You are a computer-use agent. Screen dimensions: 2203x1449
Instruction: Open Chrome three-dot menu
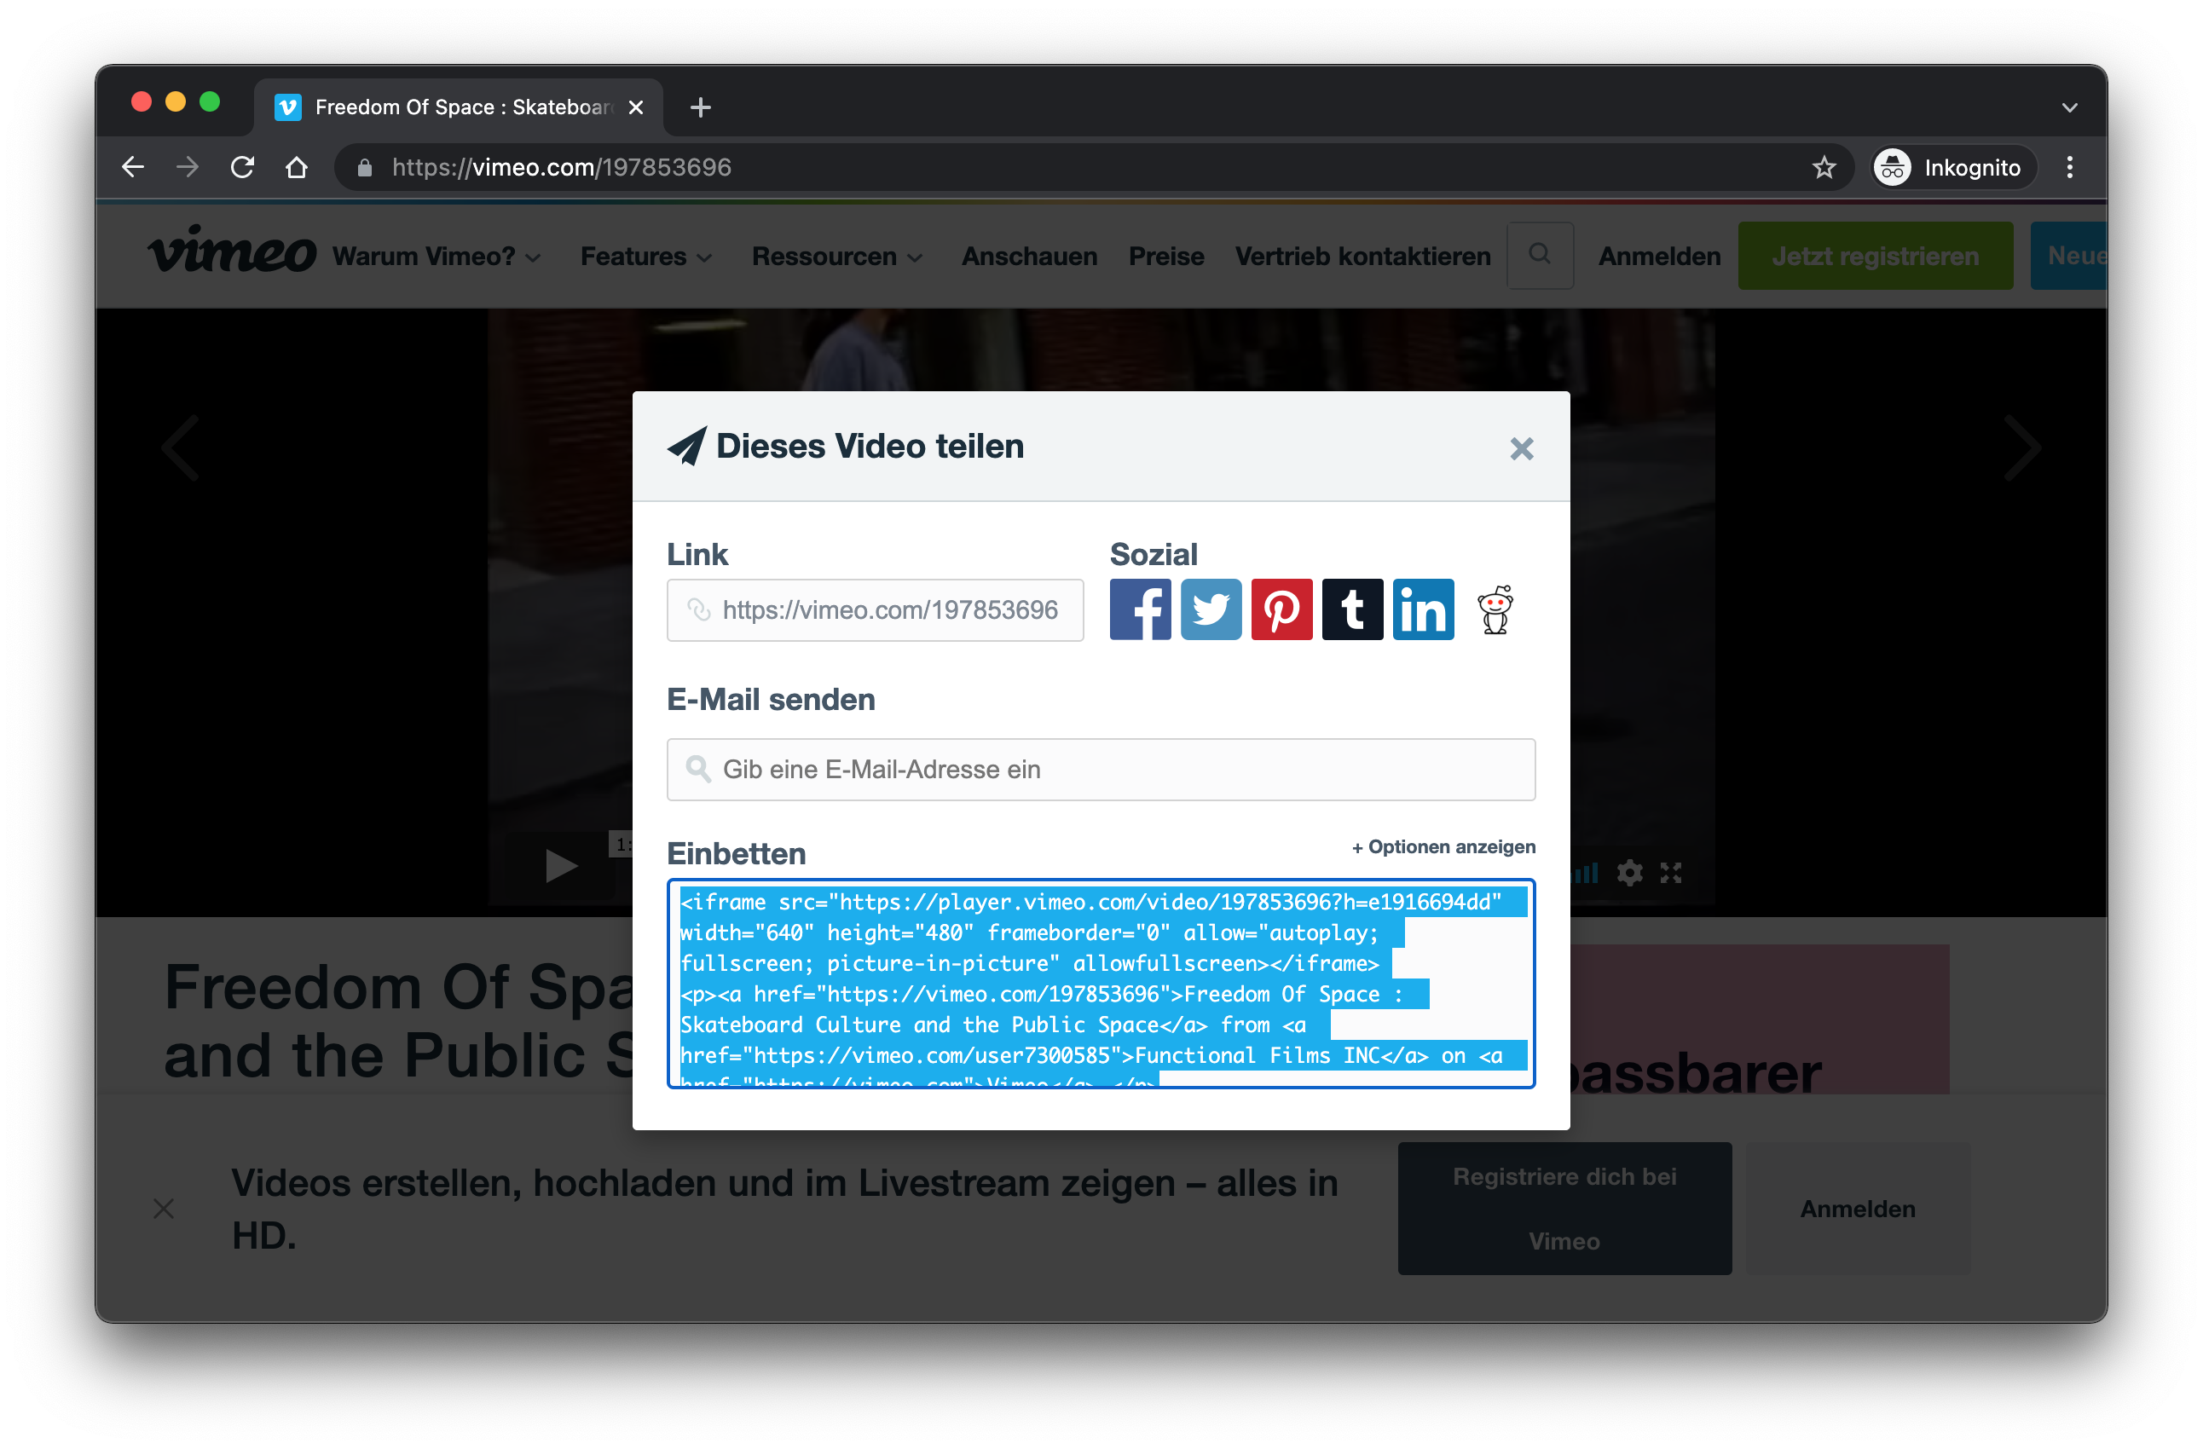2070,167
